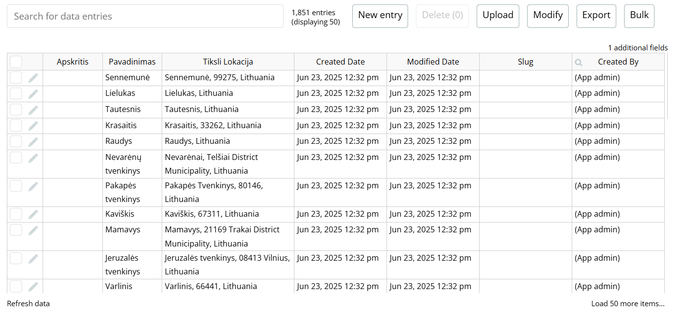
Task: Click the Created By column header
Action: click(618, 62)
